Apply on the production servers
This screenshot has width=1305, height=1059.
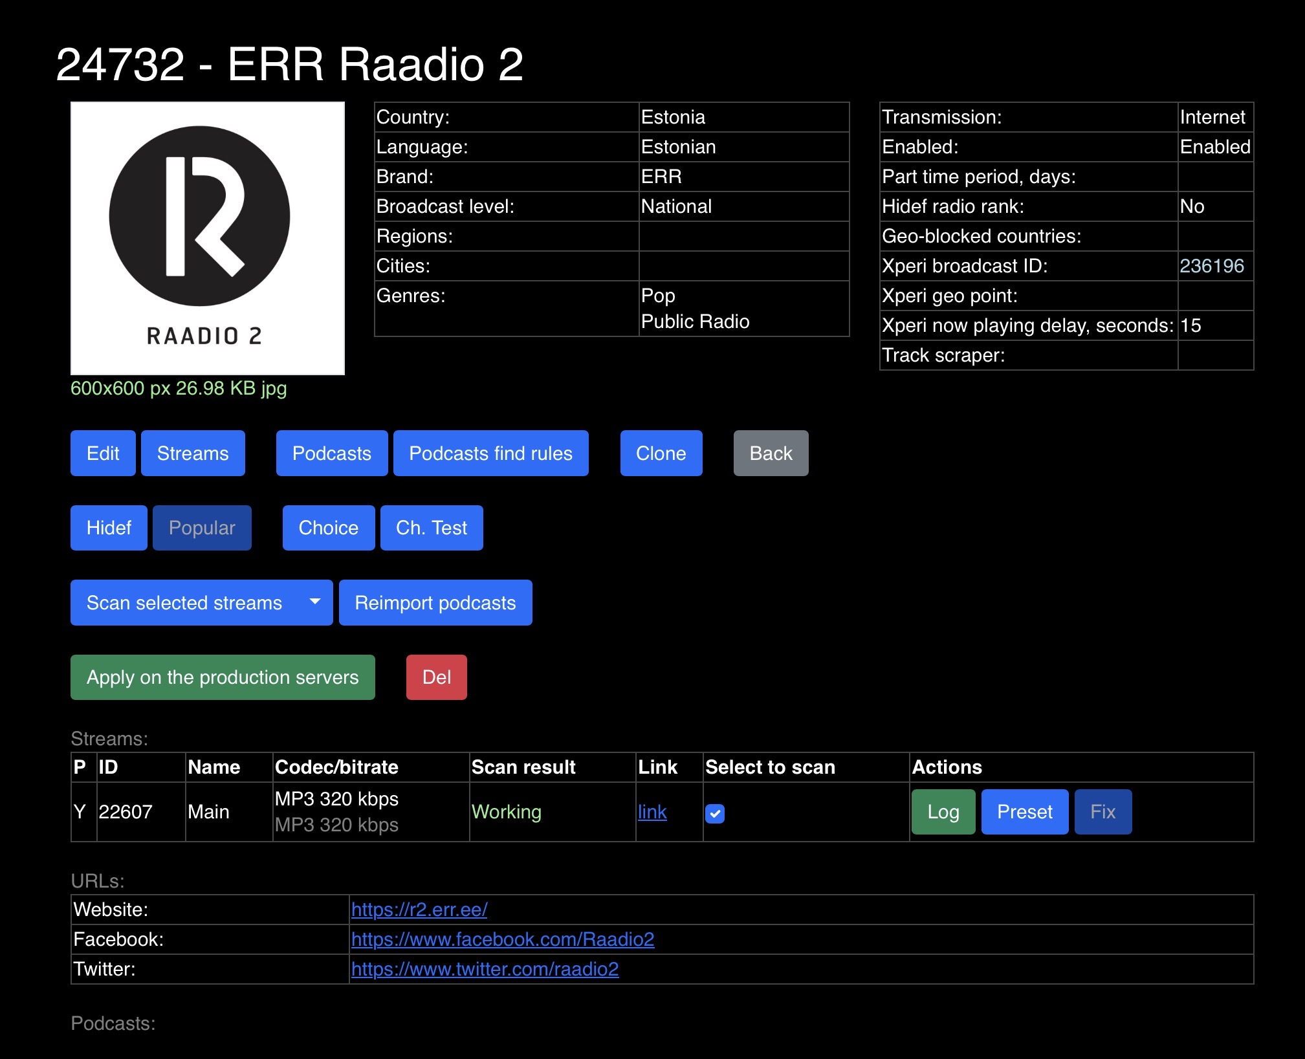pos(223,677)
